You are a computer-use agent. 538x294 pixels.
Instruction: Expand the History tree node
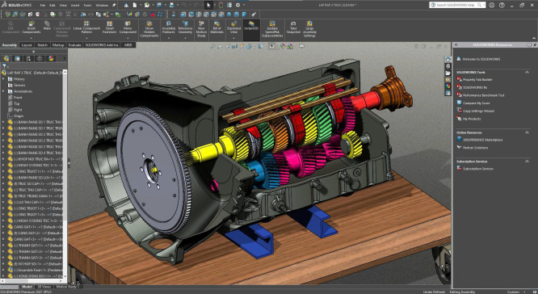coord(3,79)
